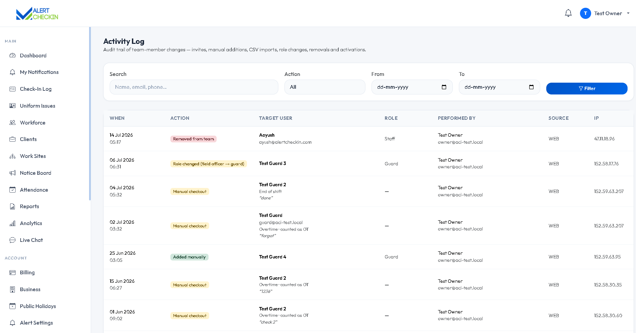Go to Check-In Log page
This screenshot has width=636, height=333.
coord(36,89)
